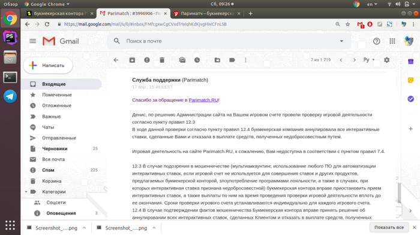Open Google Calendar side panel icon

[x=410, y=62]
